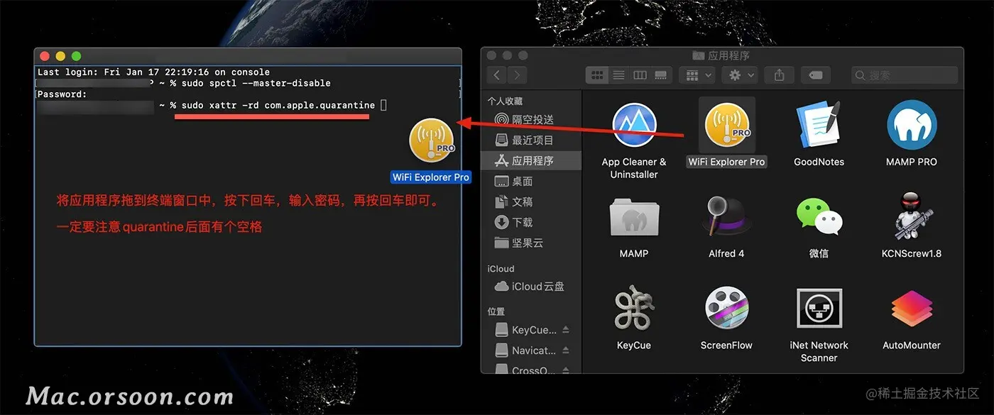Image resolution: width=994 pixels, height=415 pixels.
Task: Switch Finder to column view
Action: [640, 74]
